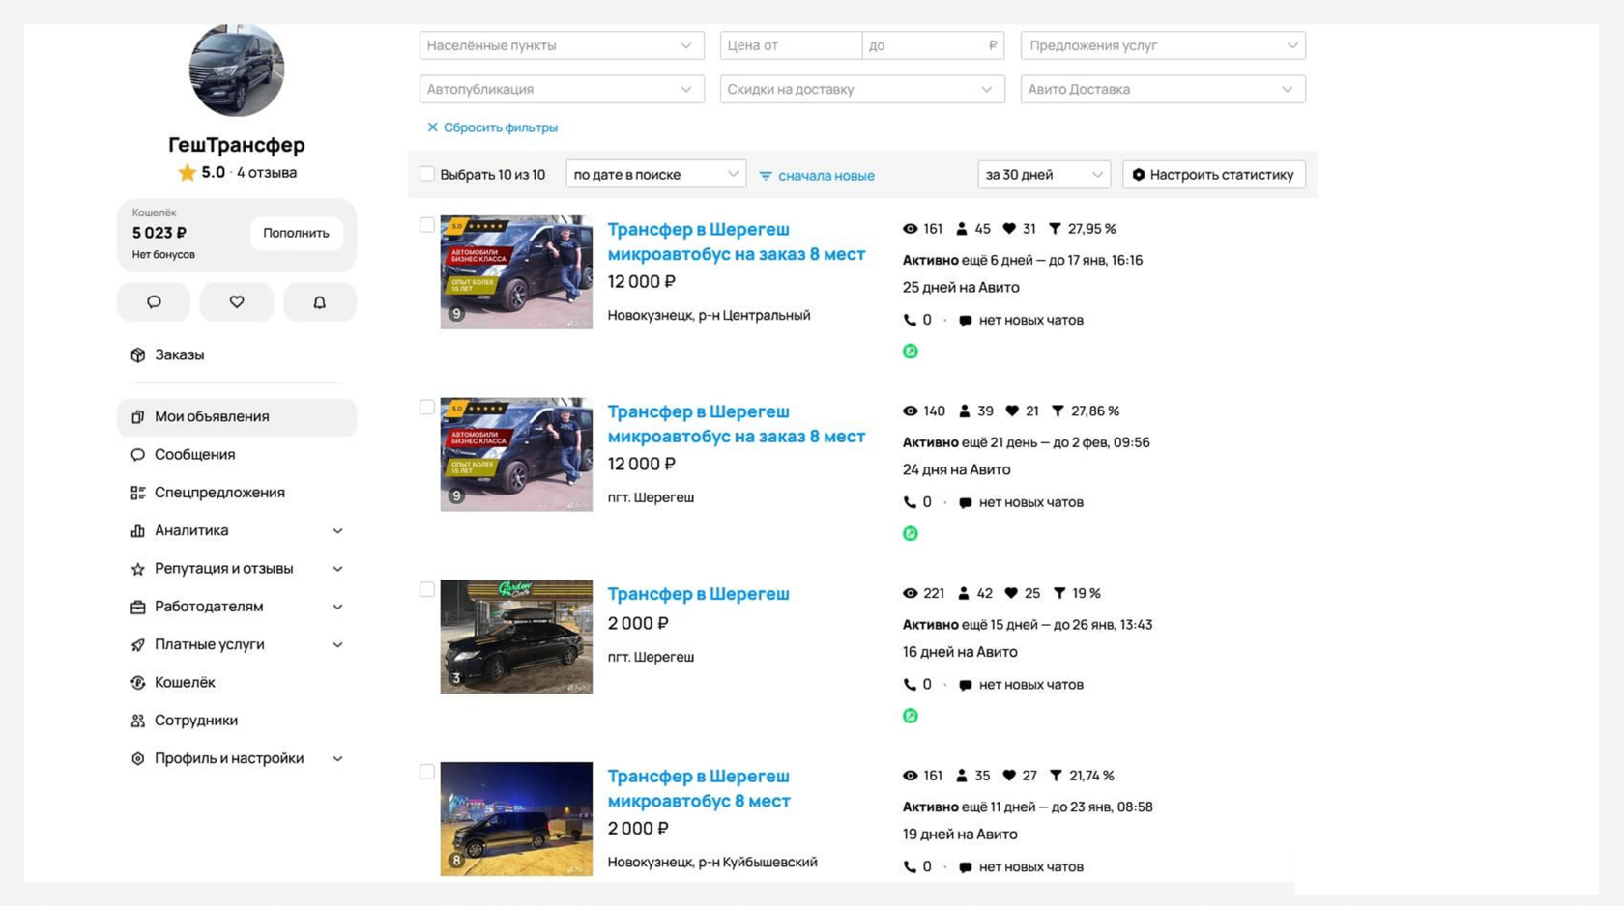Click the Сотрудники people icon
This screenshot has width=1624, height=906.
tap(137, 721)
